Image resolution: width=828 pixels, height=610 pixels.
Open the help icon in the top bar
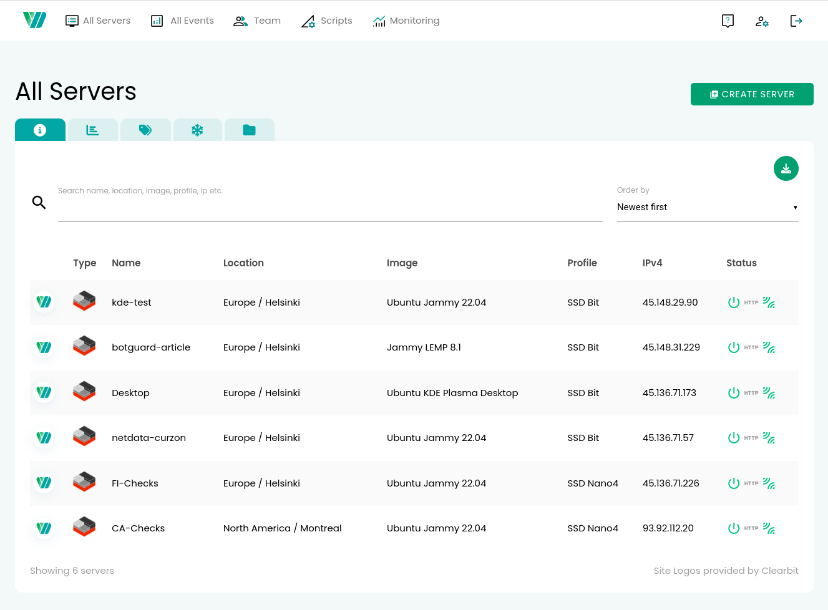click(x=728, y=21)
